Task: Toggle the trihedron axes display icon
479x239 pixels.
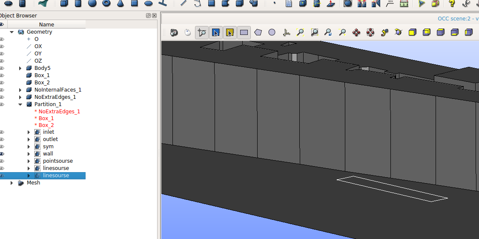Action: (286, 32)
